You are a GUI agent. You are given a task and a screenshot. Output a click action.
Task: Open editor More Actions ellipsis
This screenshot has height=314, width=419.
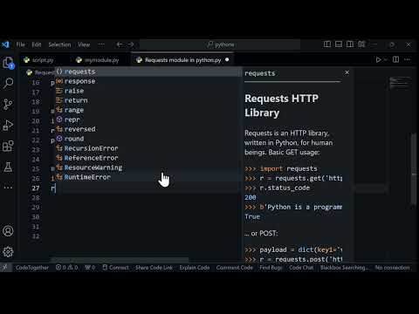coord(408,59)
